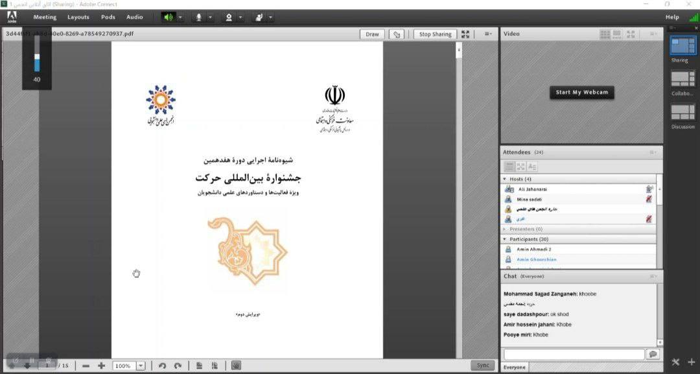
Task: Collapse the Hosts group
Action: (505, 179)
